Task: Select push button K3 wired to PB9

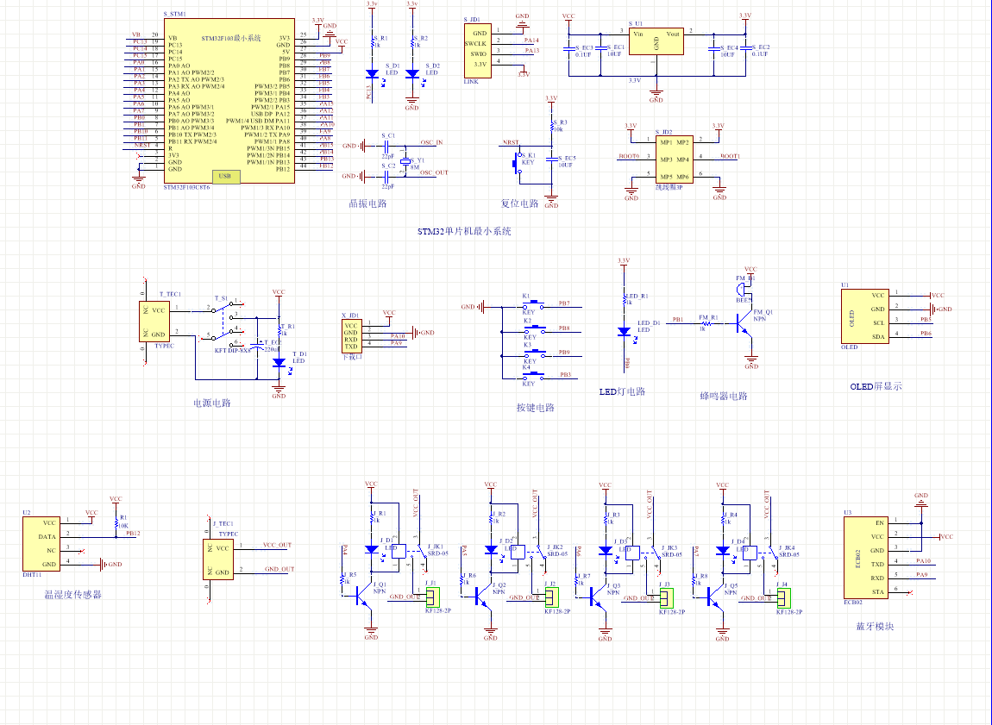Action: (533, 353)
